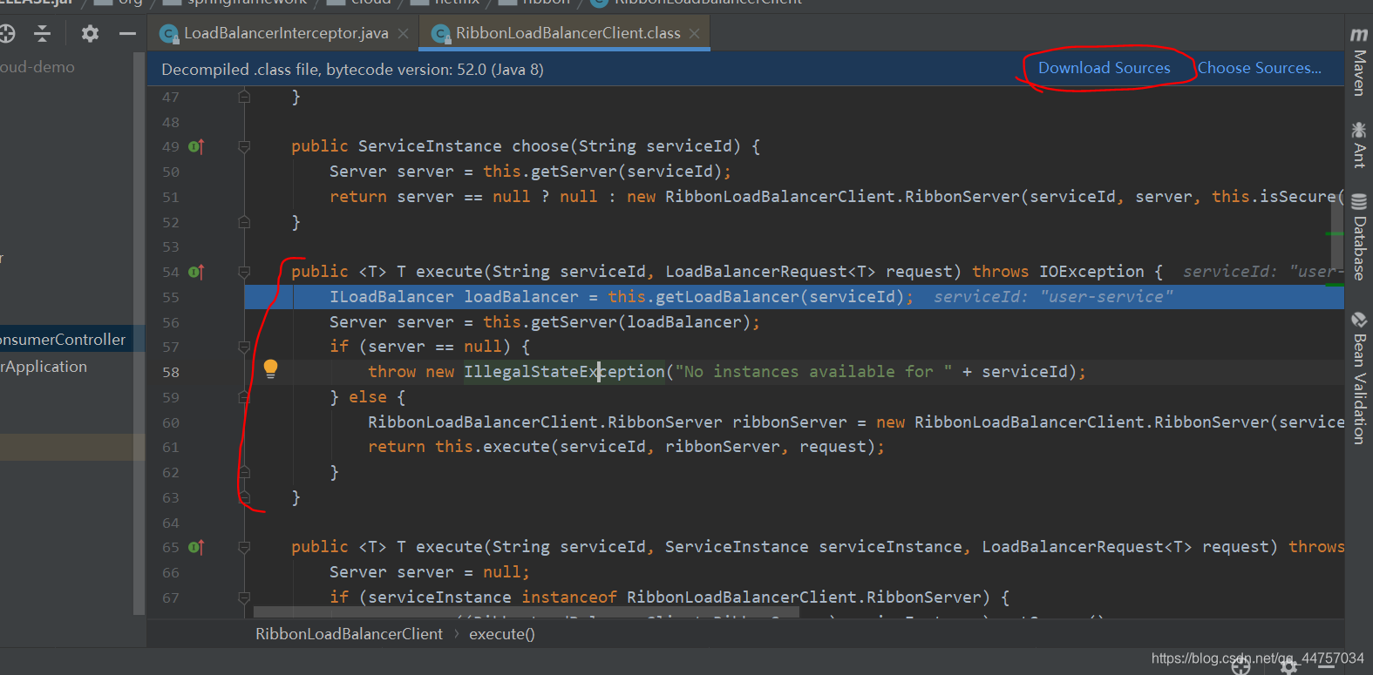Click IOException on line 54
Screen dimensions: 1373x675
tap(1091, 272)
